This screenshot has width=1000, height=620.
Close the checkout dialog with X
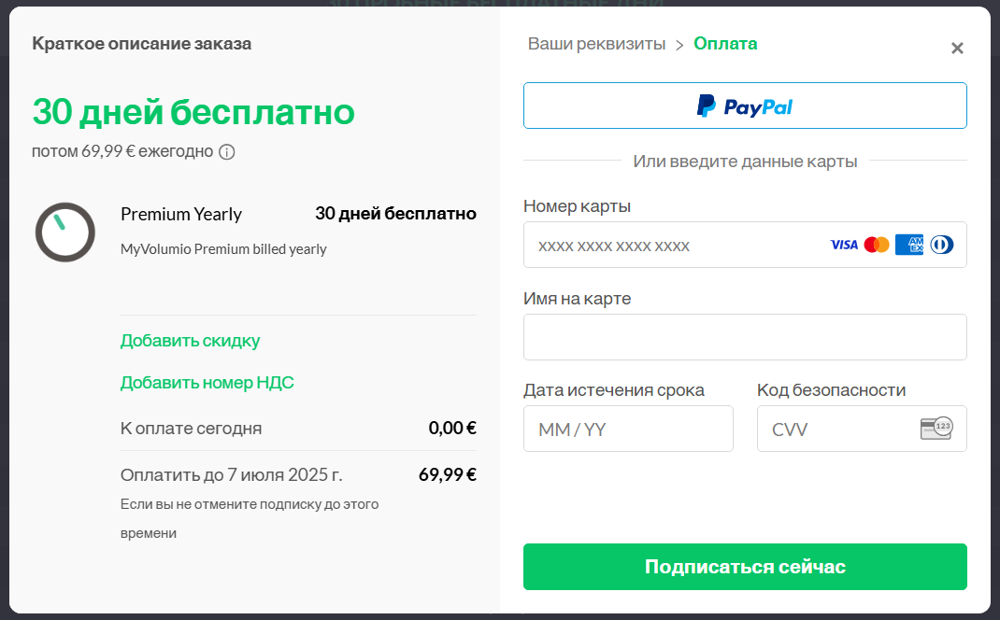pos(957,49)
